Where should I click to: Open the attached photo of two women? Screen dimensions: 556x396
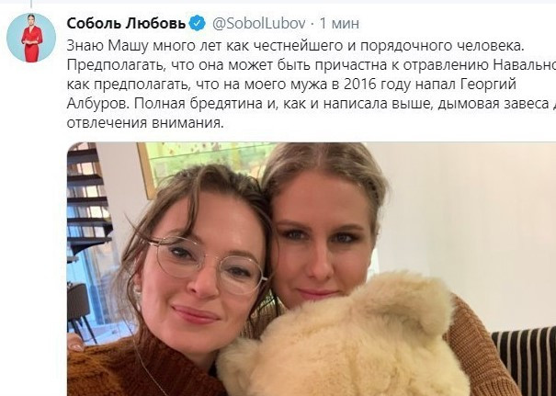point(312,269)
